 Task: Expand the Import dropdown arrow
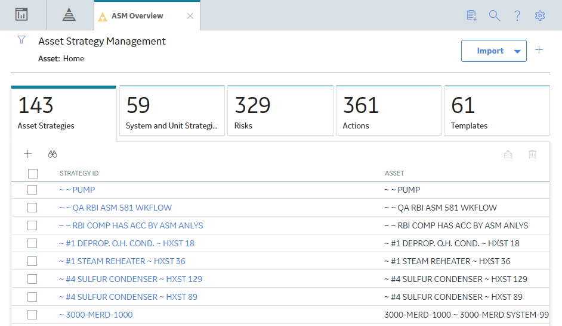point(517,51)
